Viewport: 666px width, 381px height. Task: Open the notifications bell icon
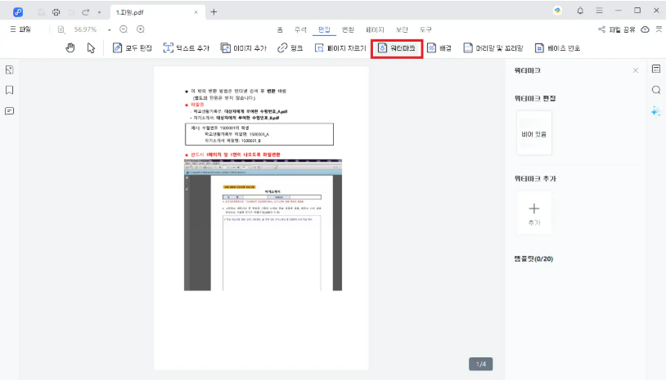[x=580, y=11]
